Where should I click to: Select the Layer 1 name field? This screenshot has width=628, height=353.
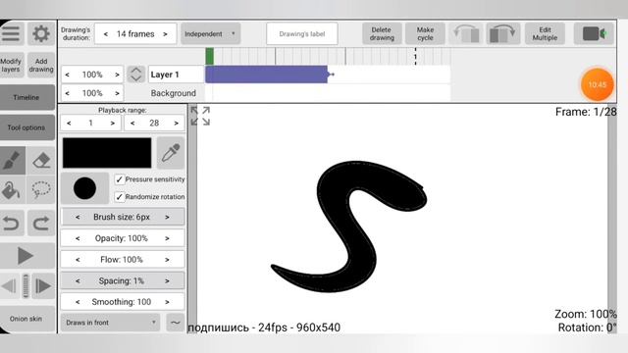click(176, 75)
